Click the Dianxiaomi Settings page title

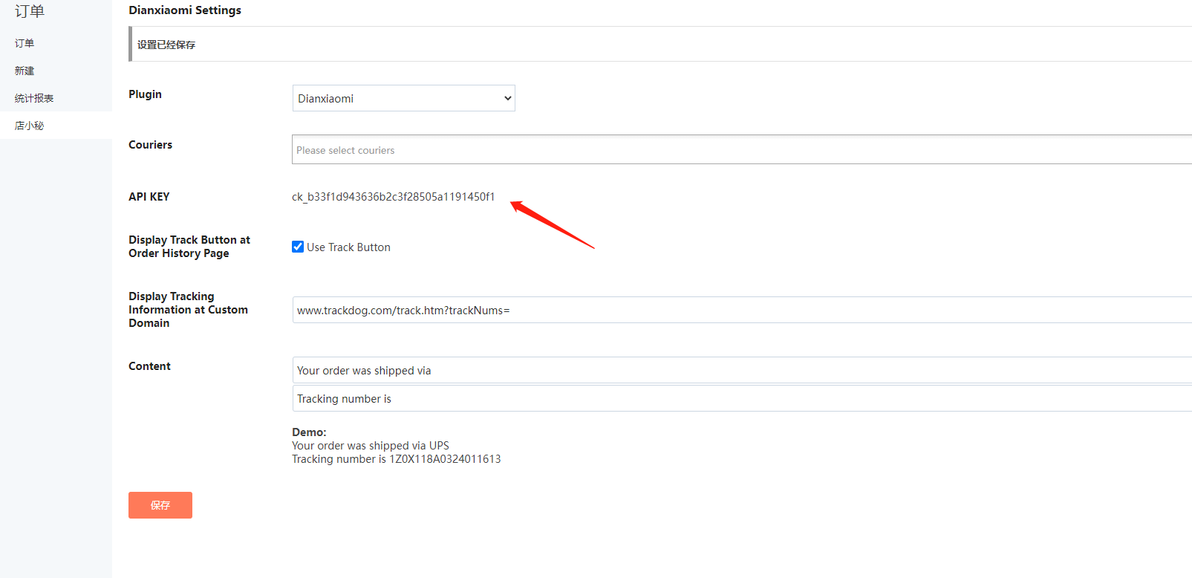pyautogui.click(x=185, y=10)
